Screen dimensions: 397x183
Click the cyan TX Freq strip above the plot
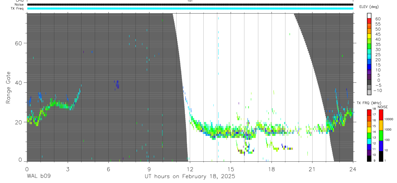tap(190, 8)
